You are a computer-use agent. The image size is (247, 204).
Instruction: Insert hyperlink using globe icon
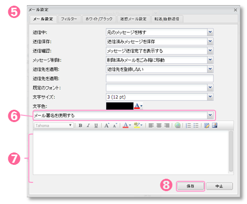pos(177,126)
